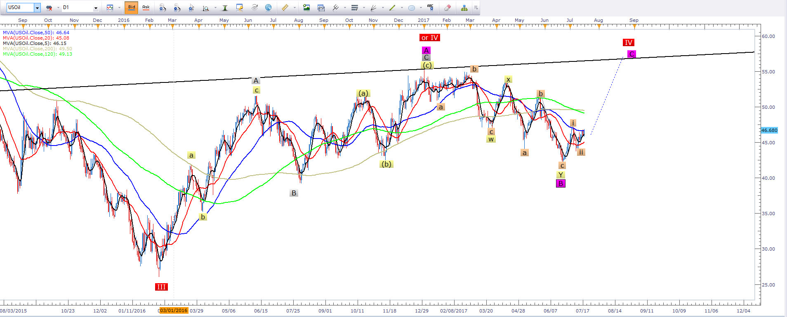Open the D1 timeframe dropdown
787x317 pixels.
tap(96, 7)
